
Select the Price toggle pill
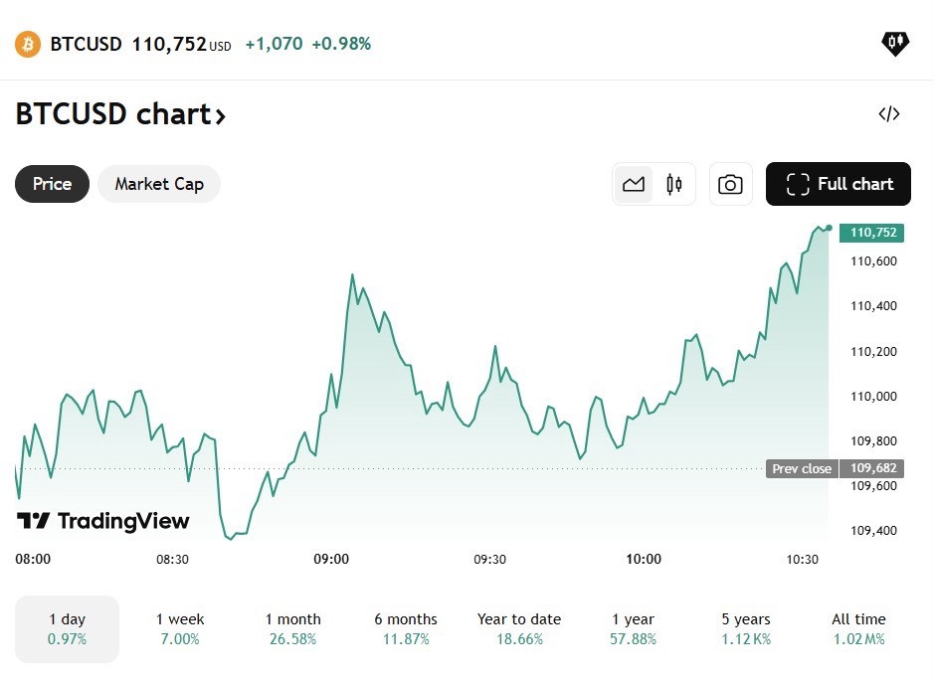click(x=52, y=184)
